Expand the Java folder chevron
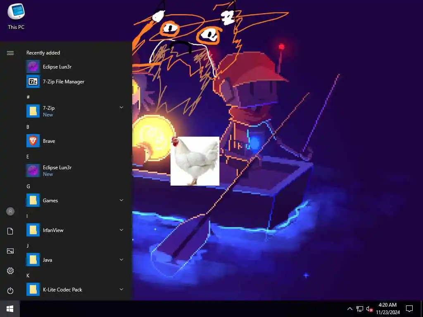Image resolution: width=423 pixels, height=317 pixels. point(121,260)
